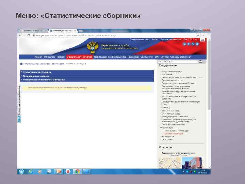Open the Каталог публикаций sidebar link
This screenshot has height=184, width=245.
[x=174, y=134]
